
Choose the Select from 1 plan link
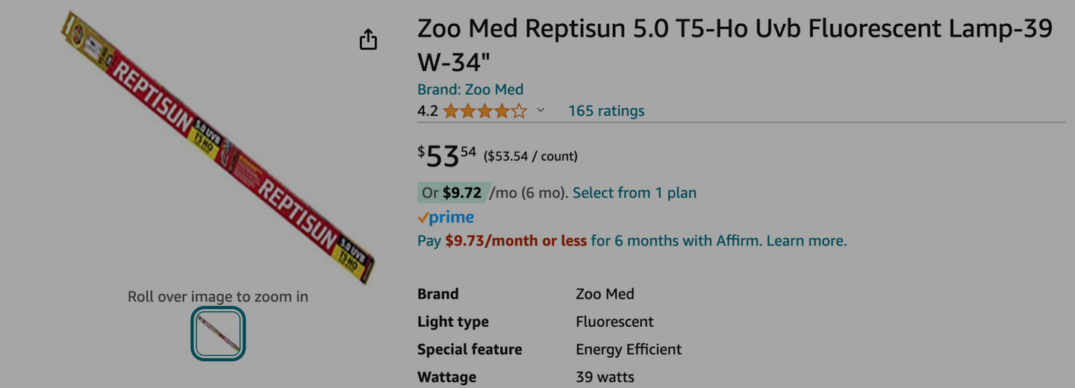[635, 193]
